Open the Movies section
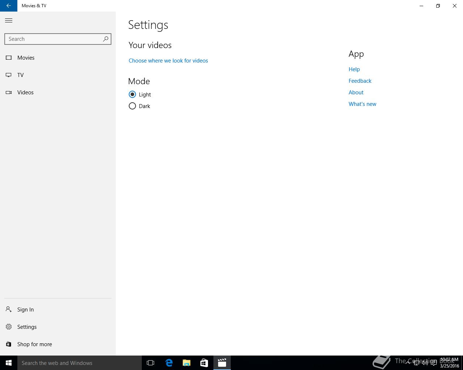Image resolution: width=463 pixels, height=370 pixels. pos(58,58)
